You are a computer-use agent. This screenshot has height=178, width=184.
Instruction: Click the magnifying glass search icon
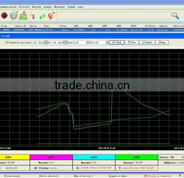point(175,16)
